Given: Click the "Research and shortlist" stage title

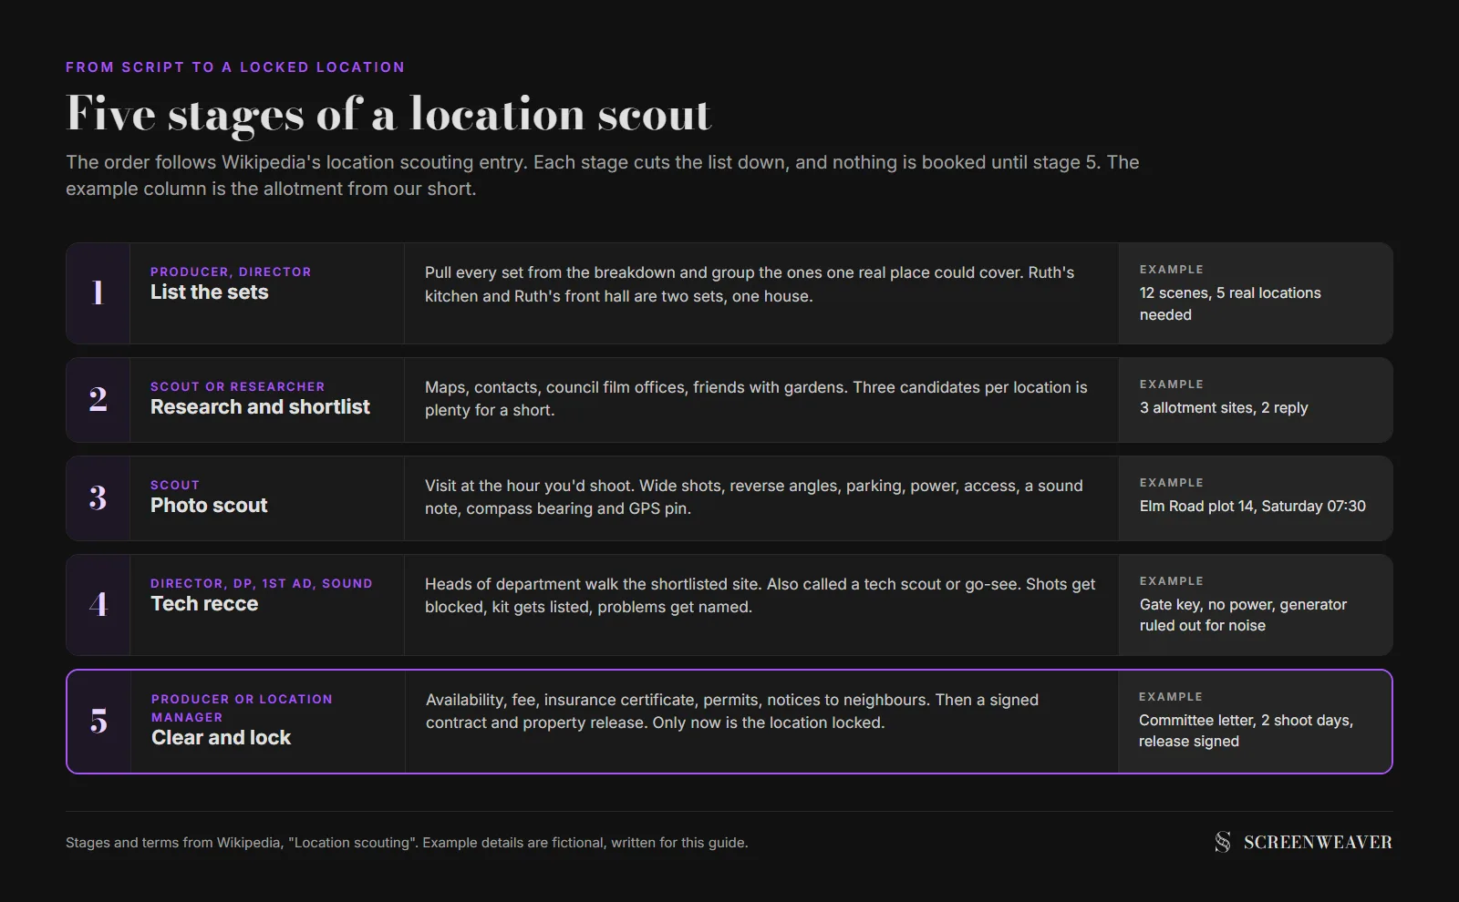Looking at the screenshot, I should tap(260, 407).
